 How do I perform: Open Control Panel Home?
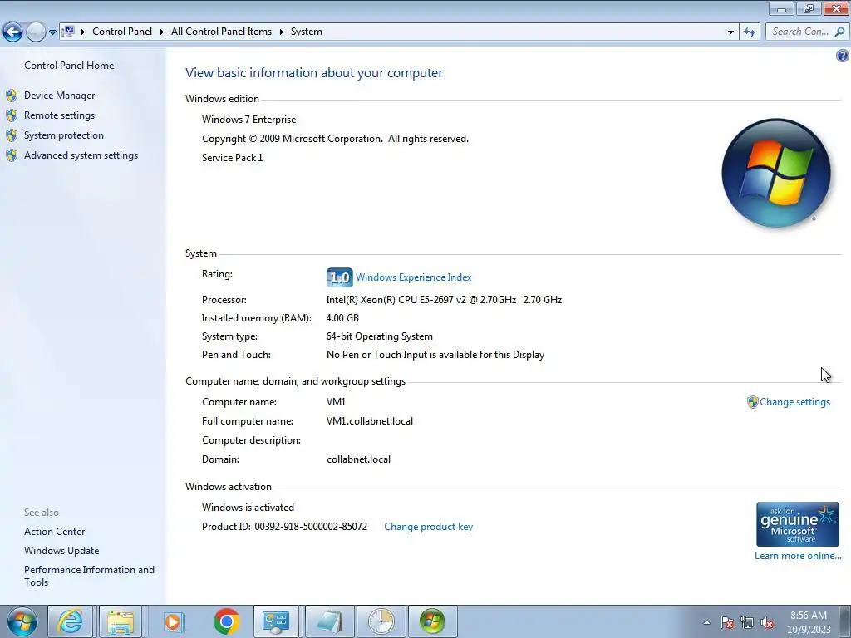(69, 65)
